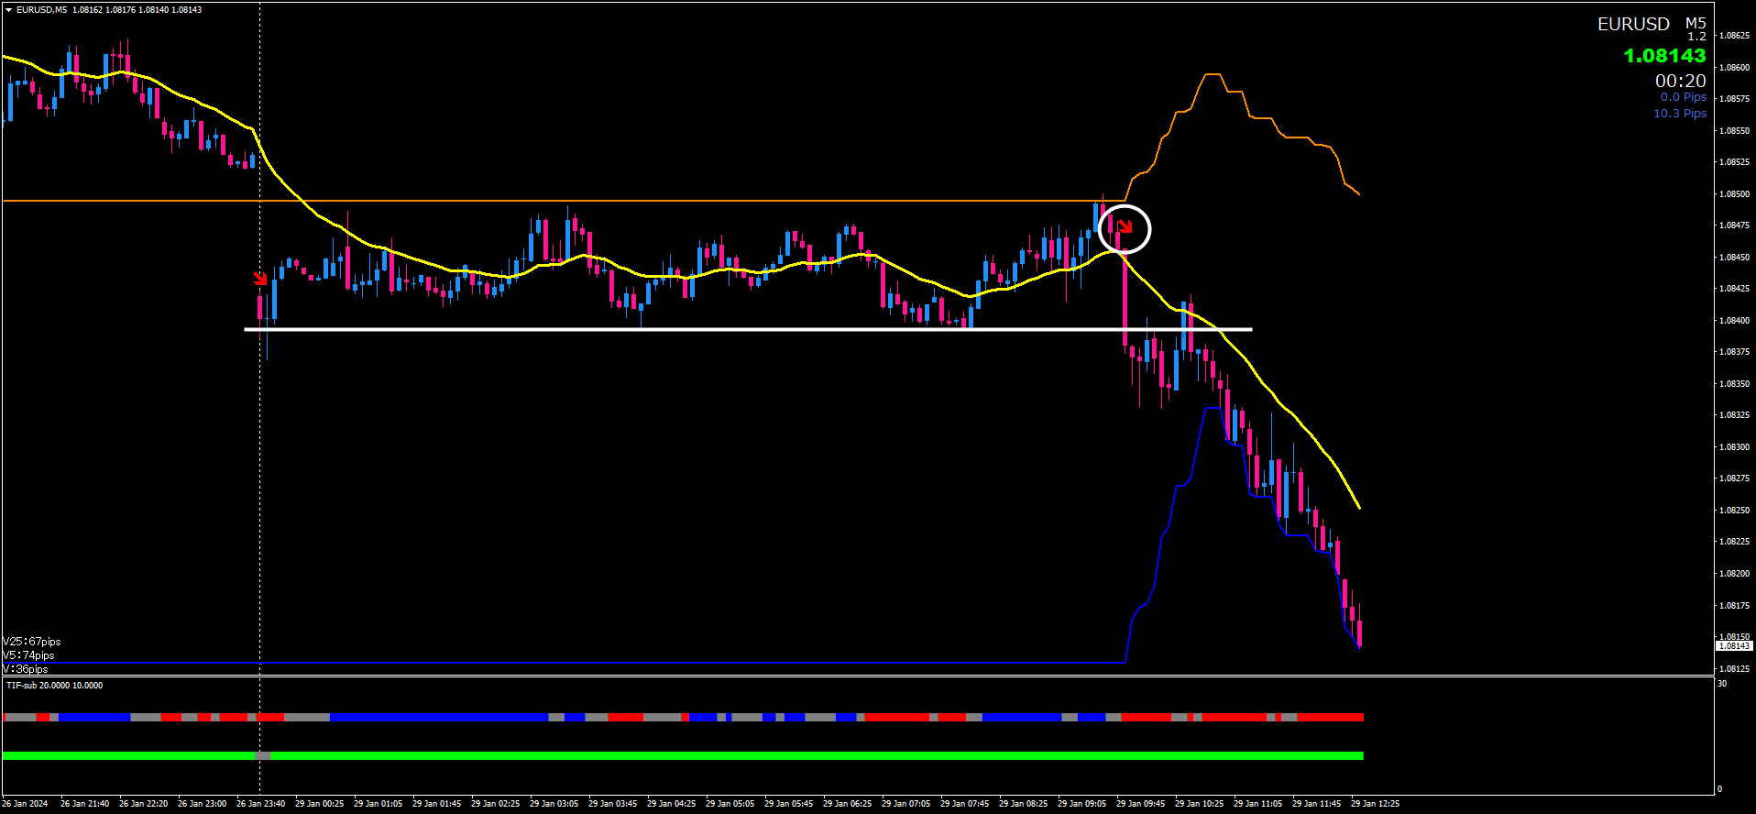
Task: Click 29 Jan 01:45 on the time axis
Action: click(x=436, y=804)
